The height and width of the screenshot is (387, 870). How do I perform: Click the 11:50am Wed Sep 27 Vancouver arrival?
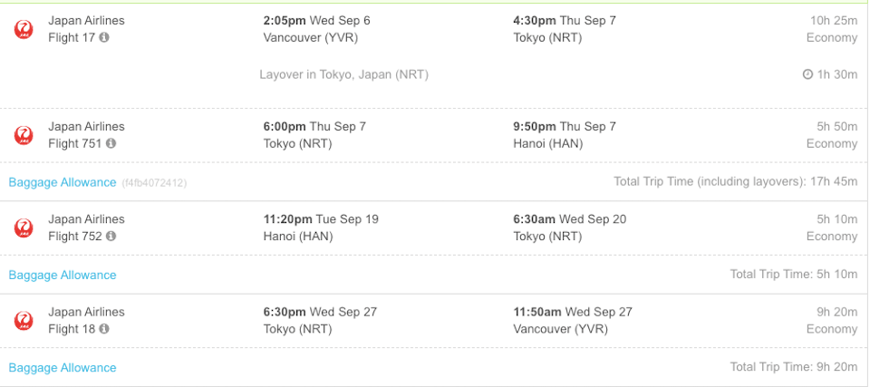573,312
